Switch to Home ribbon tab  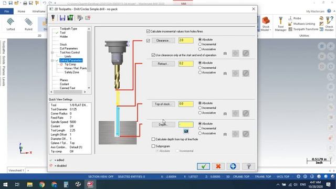pos(22,12)
